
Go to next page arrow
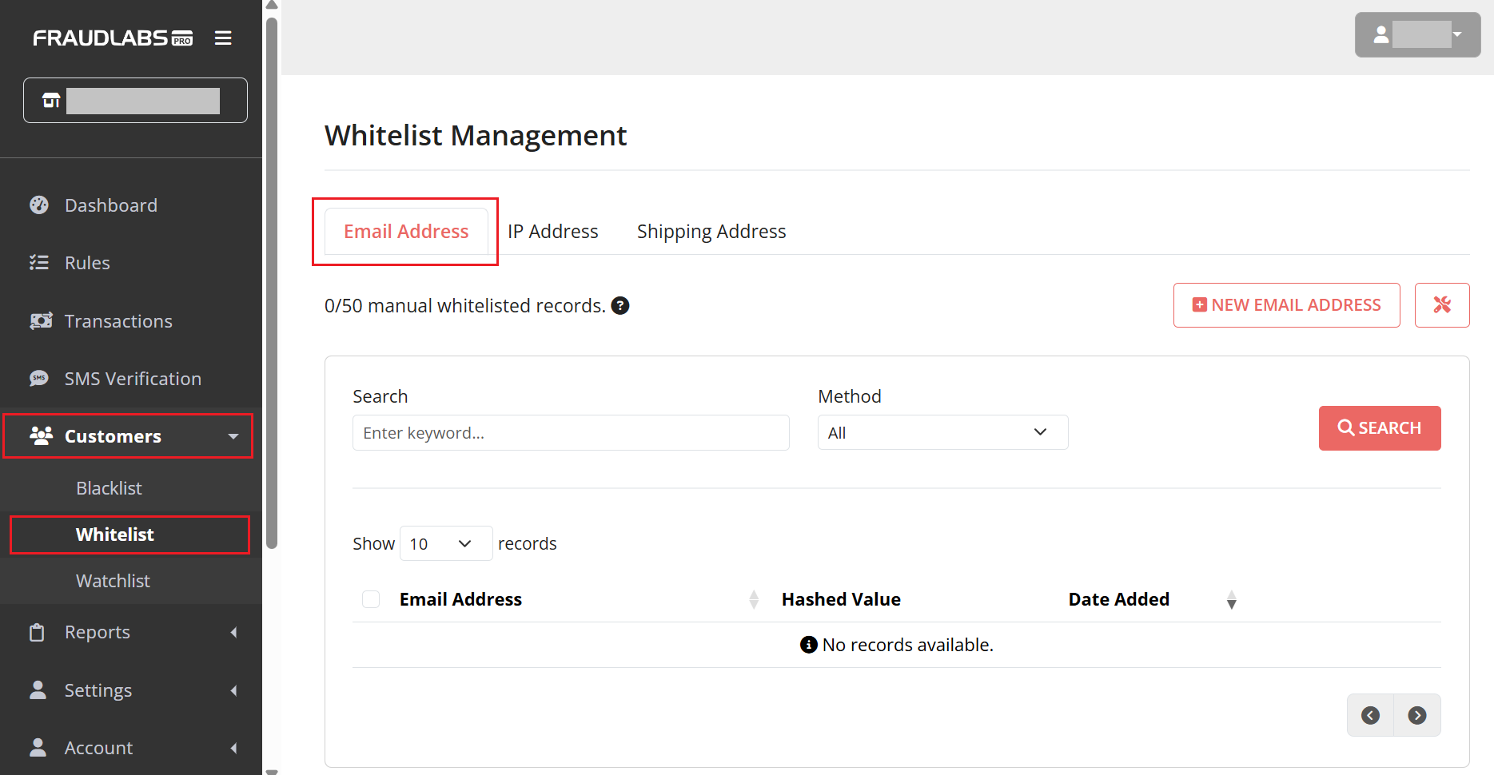point(1417,715)
